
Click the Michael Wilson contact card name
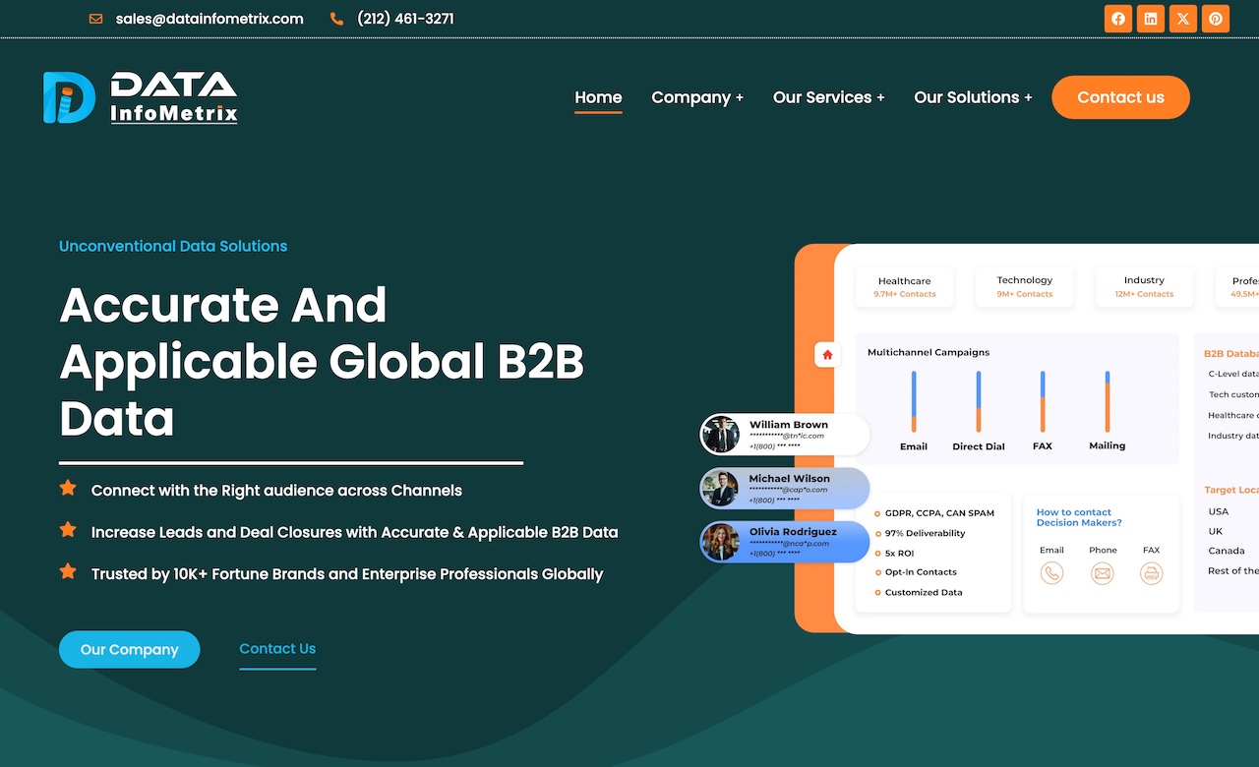[790, 479]
